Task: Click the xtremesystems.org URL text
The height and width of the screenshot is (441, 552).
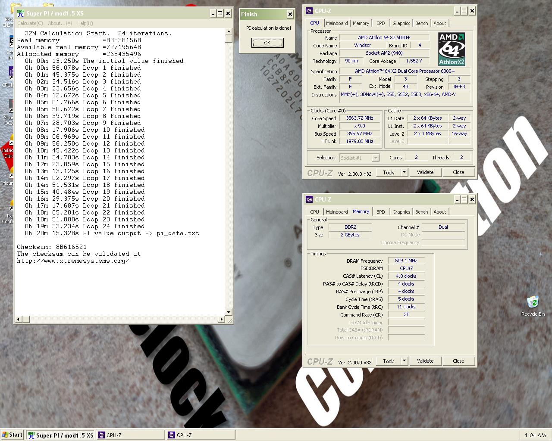Action: (73, 261)
